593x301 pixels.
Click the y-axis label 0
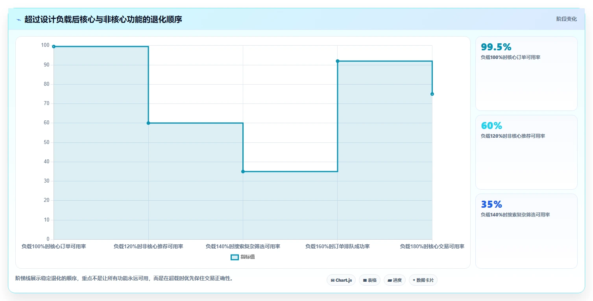click(x=48, y=239)
